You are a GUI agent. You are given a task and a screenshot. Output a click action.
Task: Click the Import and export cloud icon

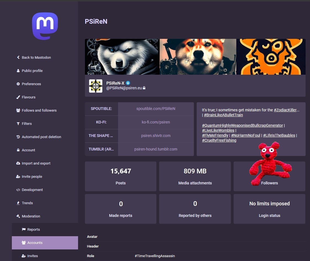[18, 163]
